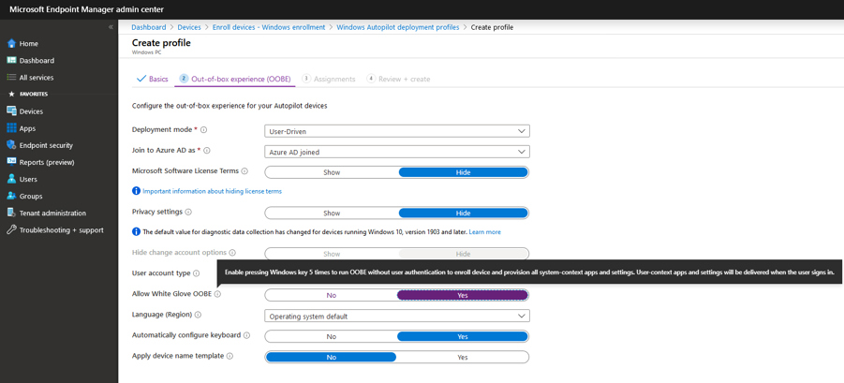Click the Create profile page heading
The image size is (844, 383).
pyautogui.click(x=161, y=42)
